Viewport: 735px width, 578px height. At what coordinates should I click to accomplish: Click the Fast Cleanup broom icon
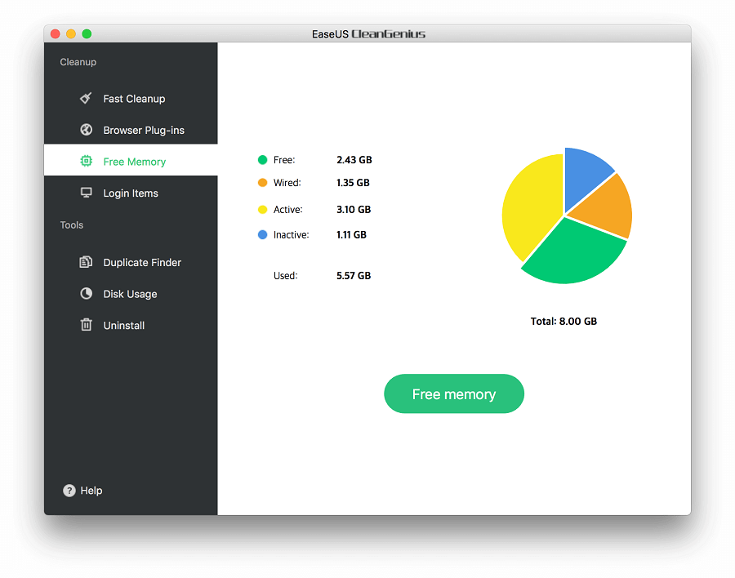(86, 98)
